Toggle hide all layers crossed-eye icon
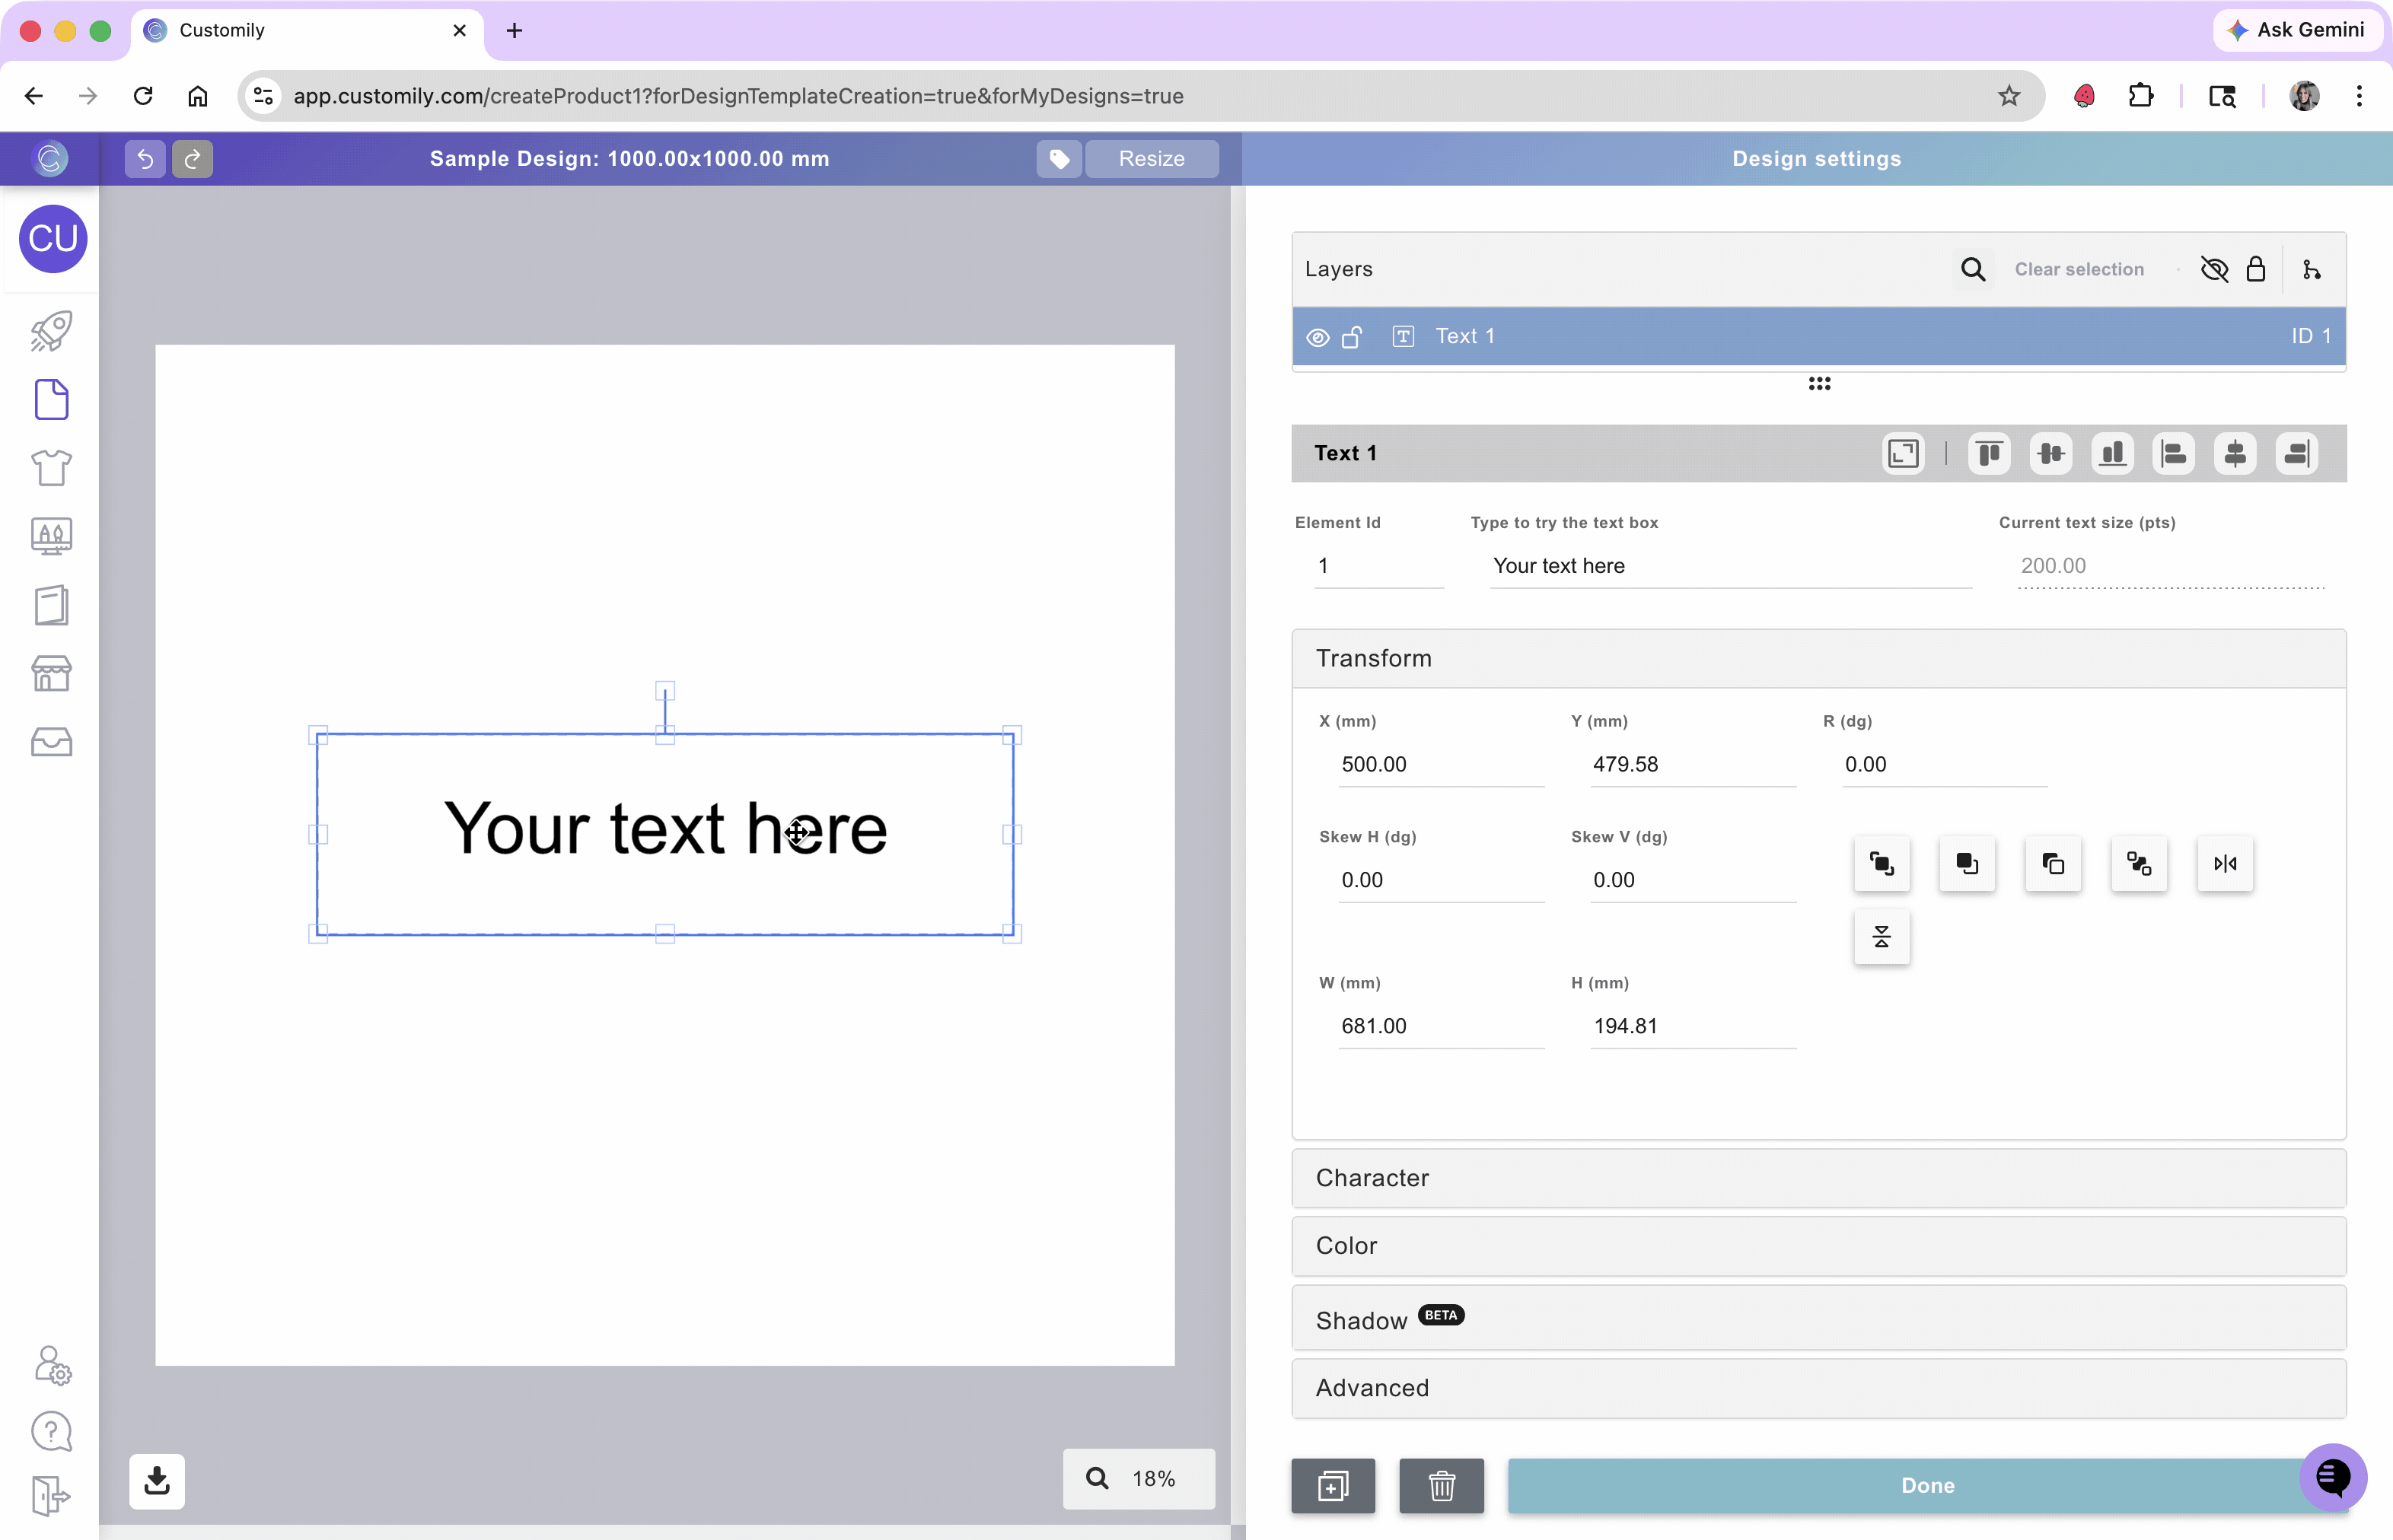The width and height of the screenshot is (2393, 1540). click(x=2214, y=269)
